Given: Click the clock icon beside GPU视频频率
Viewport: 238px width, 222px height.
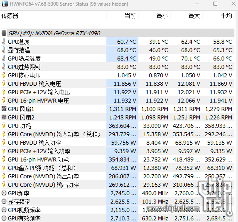Looking at the screenshot, I should tap(4, 210).
